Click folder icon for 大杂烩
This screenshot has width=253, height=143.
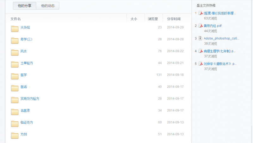point(15,29)
